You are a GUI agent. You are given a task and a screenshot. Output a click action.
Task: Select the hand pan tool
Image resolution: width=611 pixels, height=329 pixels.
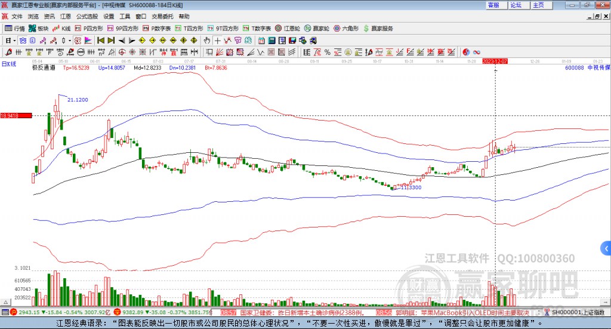207,41
